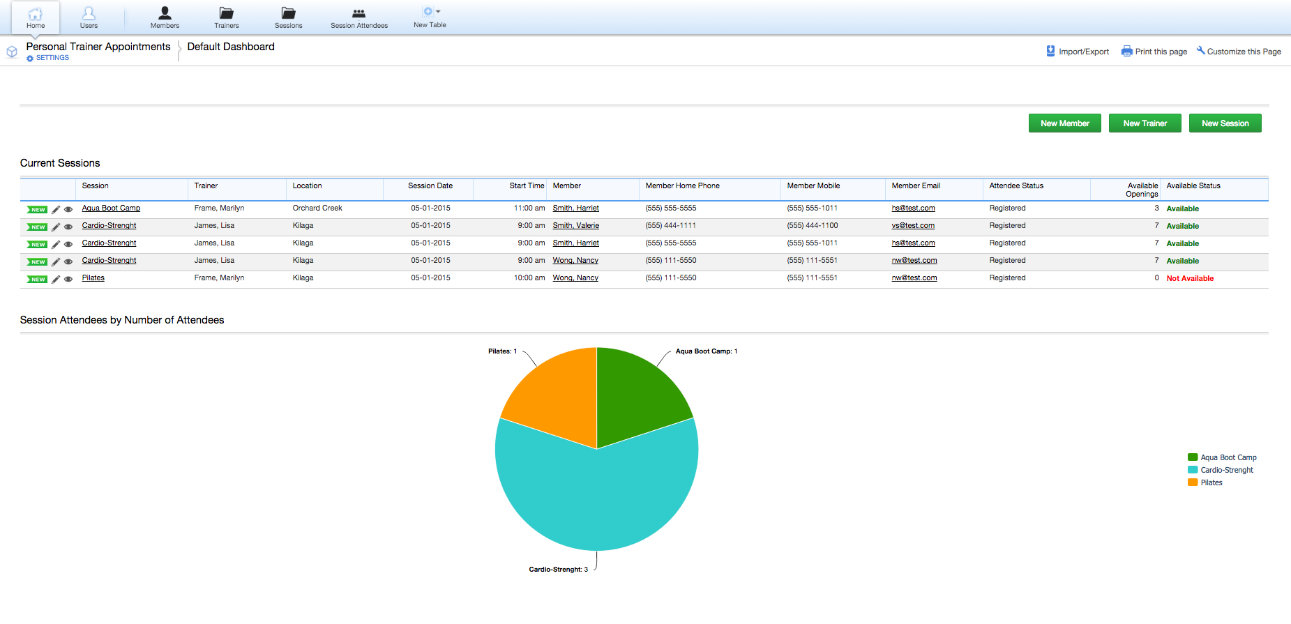Click orange Pilates legend swatch
The image size is (1291, 624).
point(1192,482)
